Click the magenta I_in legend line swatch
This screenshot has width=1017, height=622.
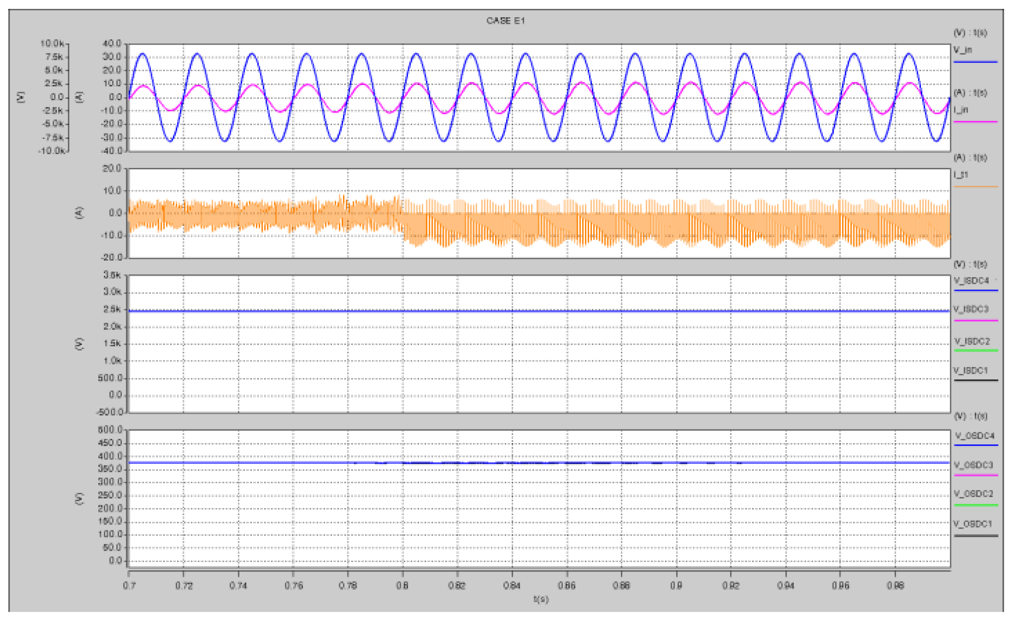click(975, 122)
